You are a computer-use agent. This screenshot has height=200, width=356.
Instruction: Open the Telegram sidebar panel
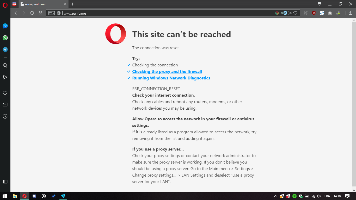click(5, 49)
